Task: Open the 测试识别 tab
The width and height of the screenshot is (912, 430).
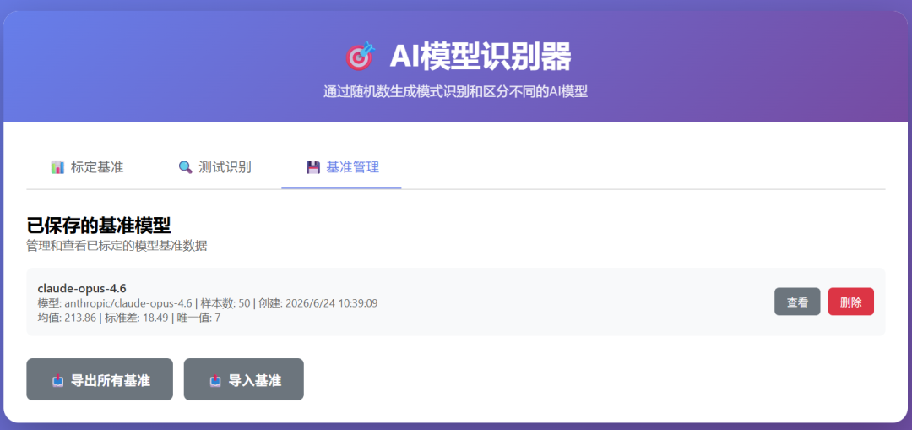Action: pos(214,168)
